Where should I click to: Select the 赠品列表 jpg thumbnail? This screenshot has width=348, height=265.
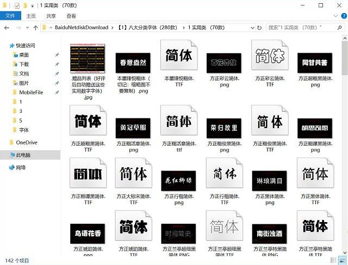point(88,59)
